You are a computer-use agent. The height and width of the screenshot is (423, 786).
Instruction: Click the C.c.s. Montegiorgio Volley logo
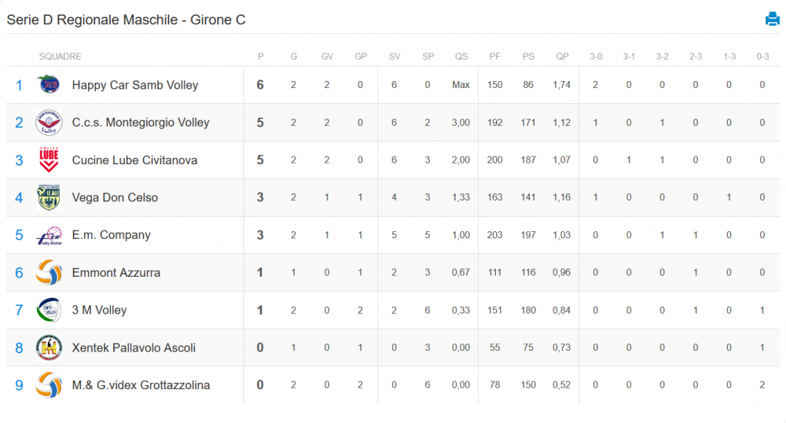click(x=49, y=123)
